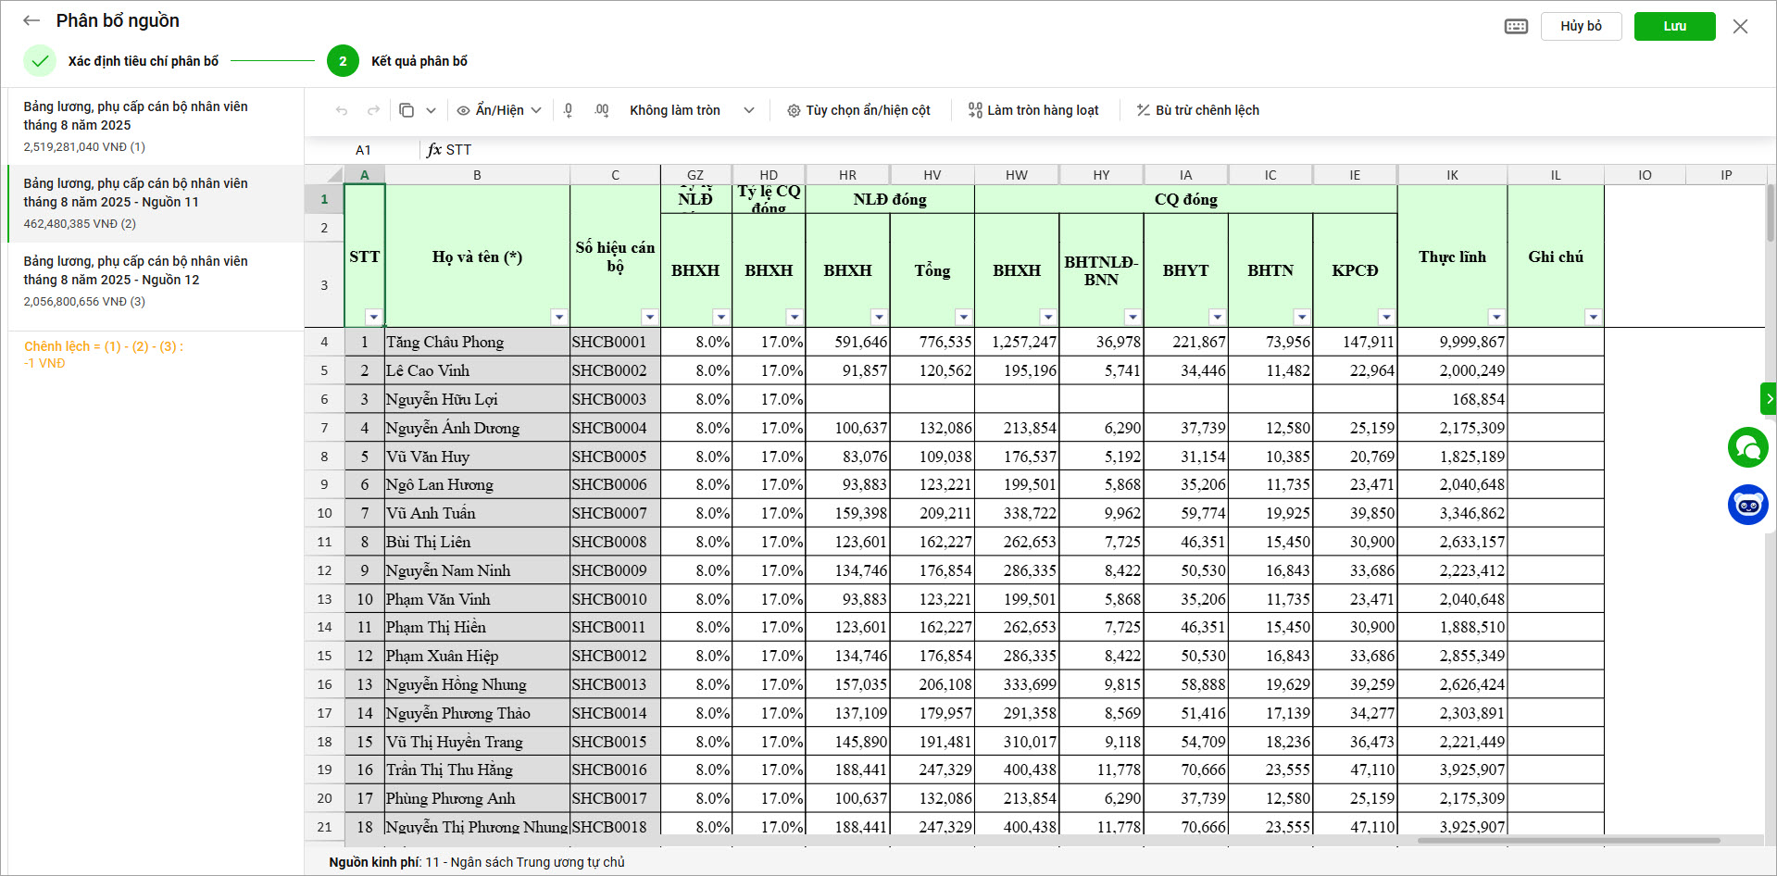Click cell Tăng Châu Phong
1777x876 pixels.
(477, 342)
